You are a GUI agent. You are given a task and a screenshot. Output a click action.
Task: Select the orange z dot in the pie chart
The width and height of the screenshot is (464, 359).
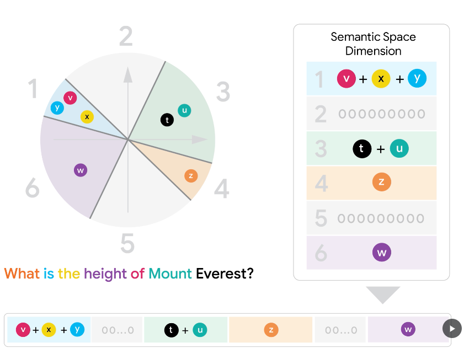pyautogui.click(x=190, y=176)
